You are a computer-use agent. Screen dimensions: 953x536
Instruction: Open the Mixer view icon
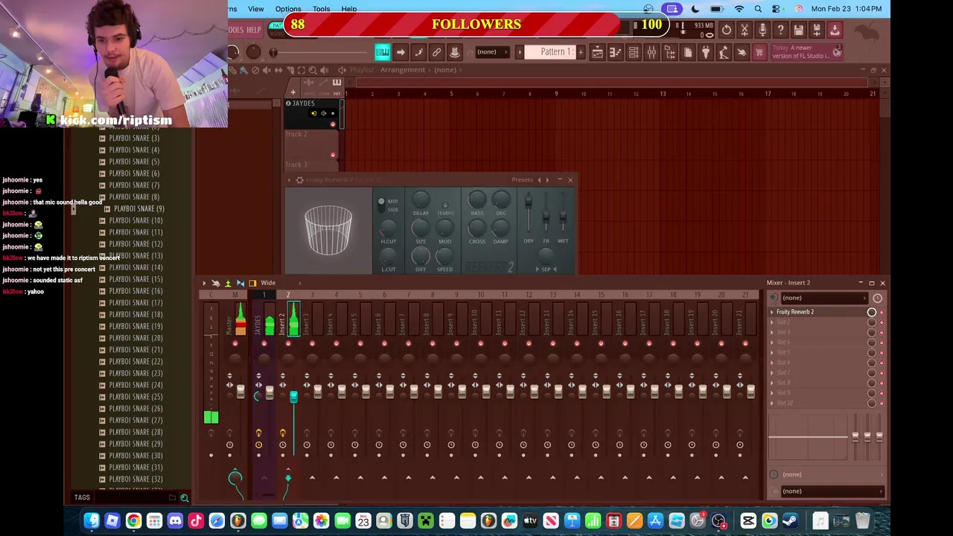coord(651,52)
